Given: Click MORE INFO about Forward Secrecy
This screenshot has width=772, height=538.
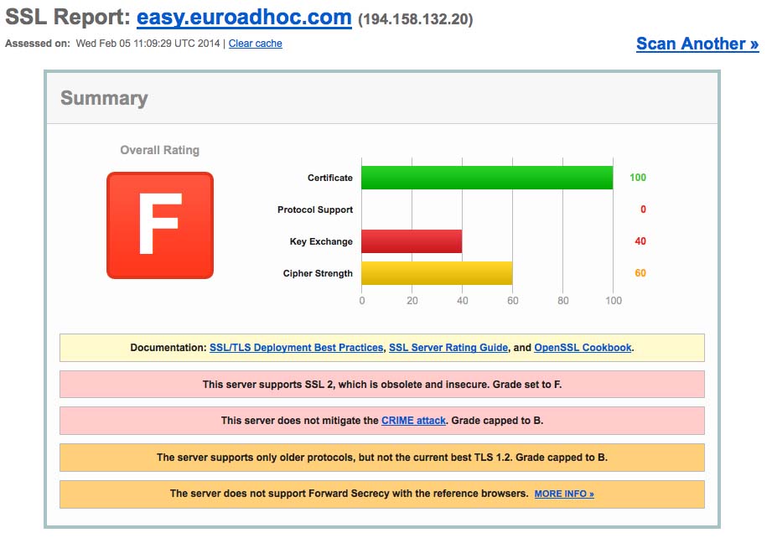Looking at the screenshot, I should pyautogui.click(x=563, y=494).
